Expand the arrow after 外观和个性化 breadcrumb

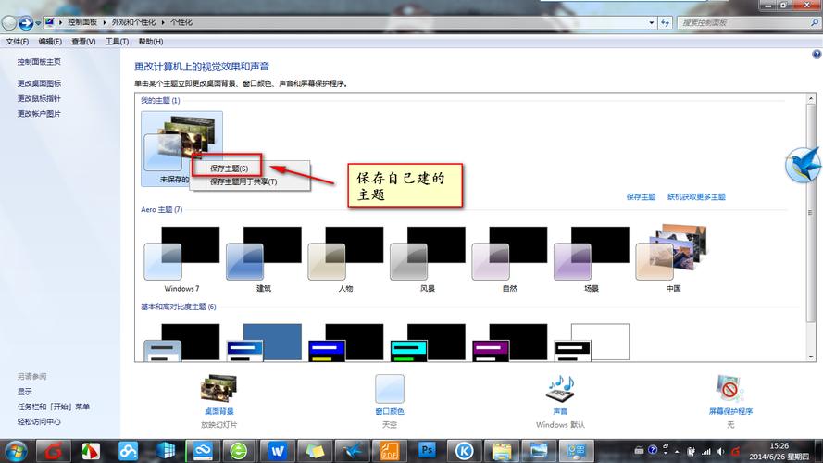coord(163,22)
